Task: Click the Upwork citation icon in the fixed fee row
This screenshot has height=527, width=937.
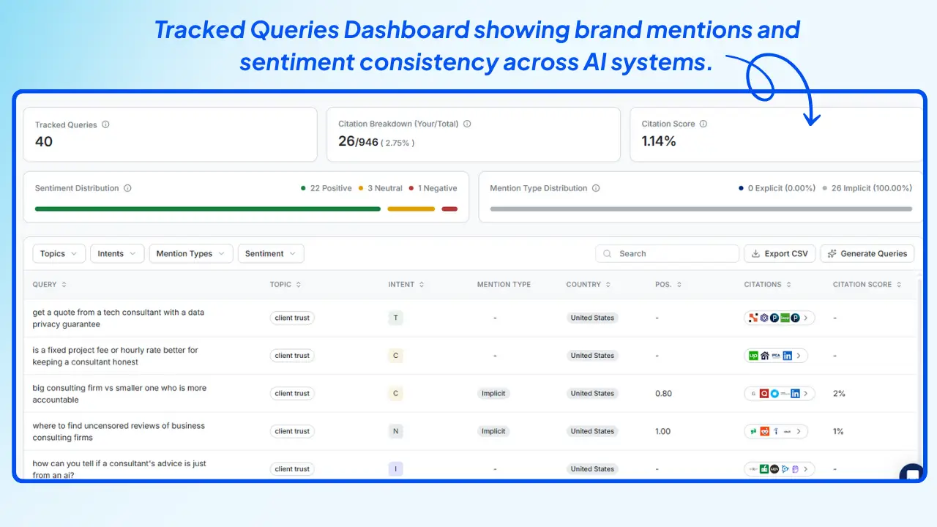Action: tap(754, 355)
